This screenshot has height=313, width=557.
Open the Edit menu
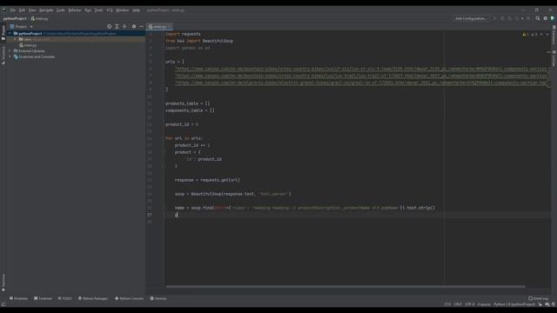click(x=22, y=10)
